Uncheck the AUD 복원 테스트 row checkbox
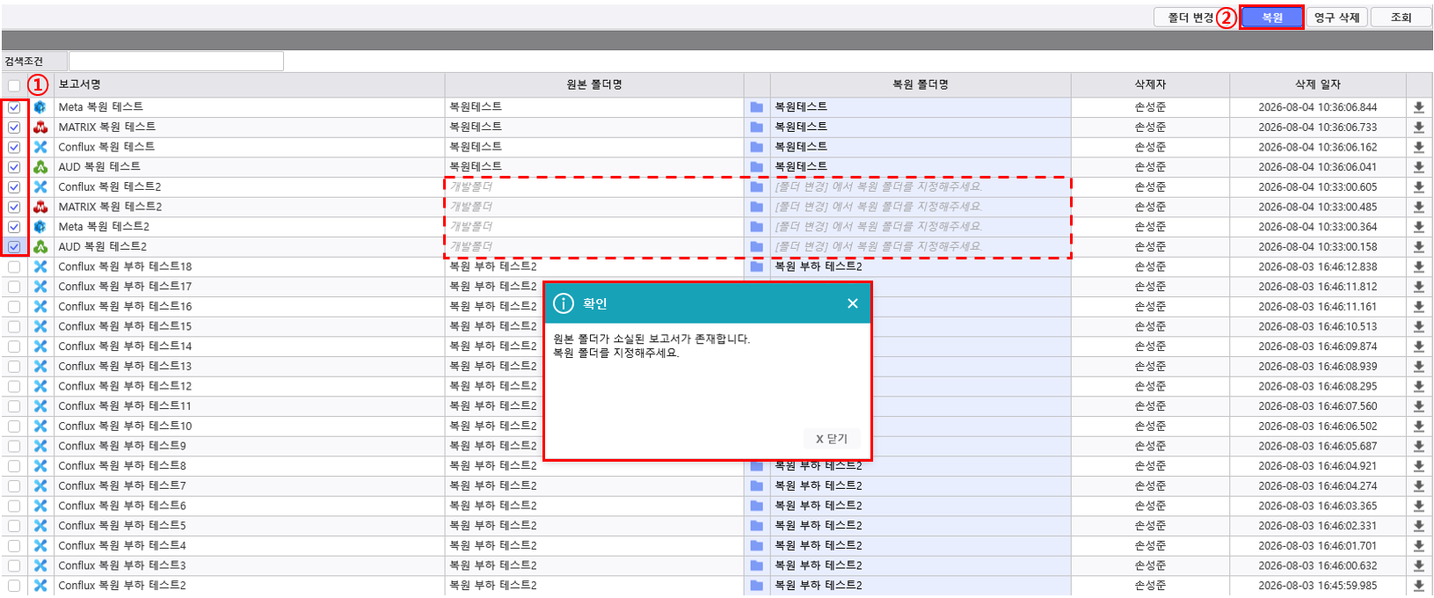This screenshot has height=598, width=1434. tap(14, 167)
